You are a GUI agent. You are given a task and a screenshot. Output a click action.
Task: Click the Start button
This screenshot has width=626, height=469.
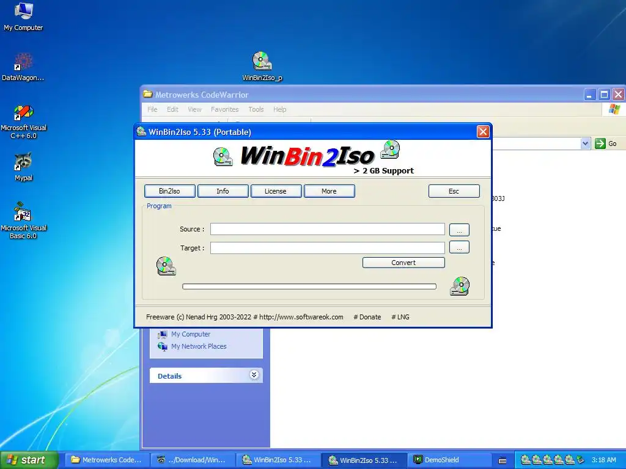pyautogui.click(x=29, y=460)
